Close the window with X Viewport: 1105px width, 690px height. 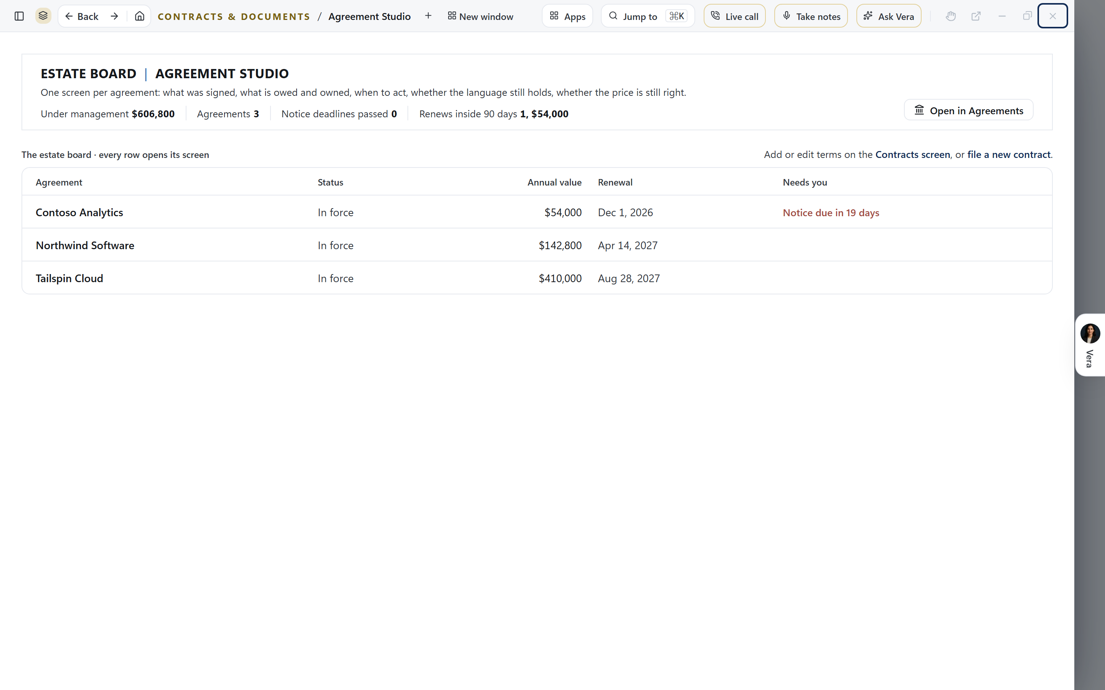pos(1052,16)
